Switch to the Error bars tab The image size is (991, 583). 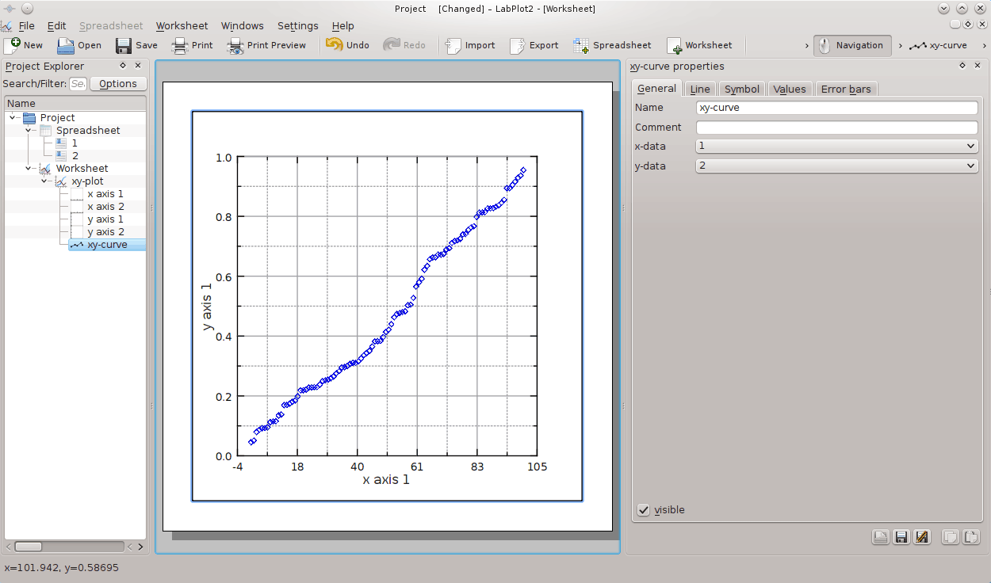(845, 89)
